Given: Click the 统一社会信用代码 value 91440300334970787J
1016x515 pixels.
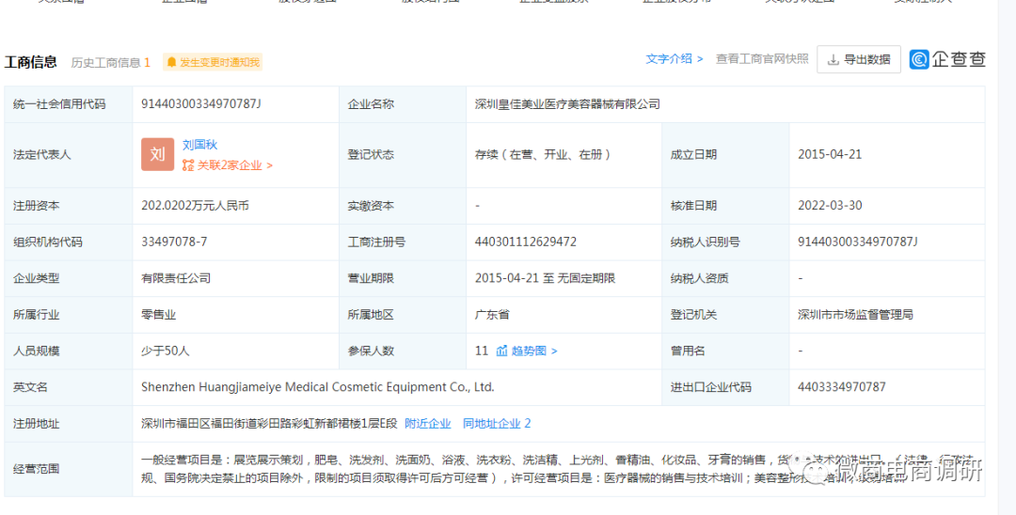Looking at the screenshot, I should pyautogui.click(x=200, y=104).
